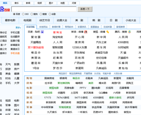Select the 名站导航 tab
This screenshot has width=141, height=115.
pyautogui.click(x=30, y=27)
